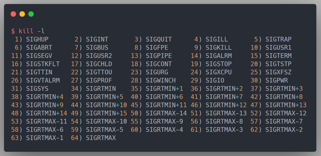Select the SIGTERM signal text

pos(278,56)
